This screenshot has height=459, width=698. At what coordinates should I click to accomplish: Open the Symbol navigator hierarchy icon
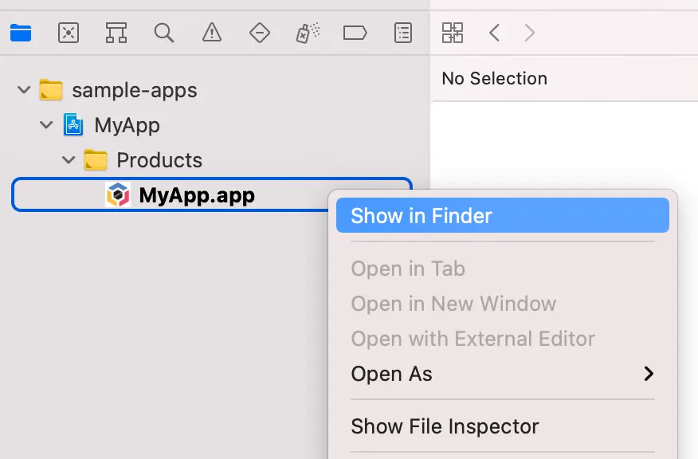click(116, 33)
